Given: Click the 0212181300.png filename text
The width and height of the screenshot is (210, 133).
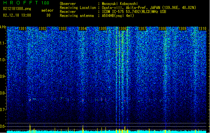Looking at the screenshot, I should [17, 9].
